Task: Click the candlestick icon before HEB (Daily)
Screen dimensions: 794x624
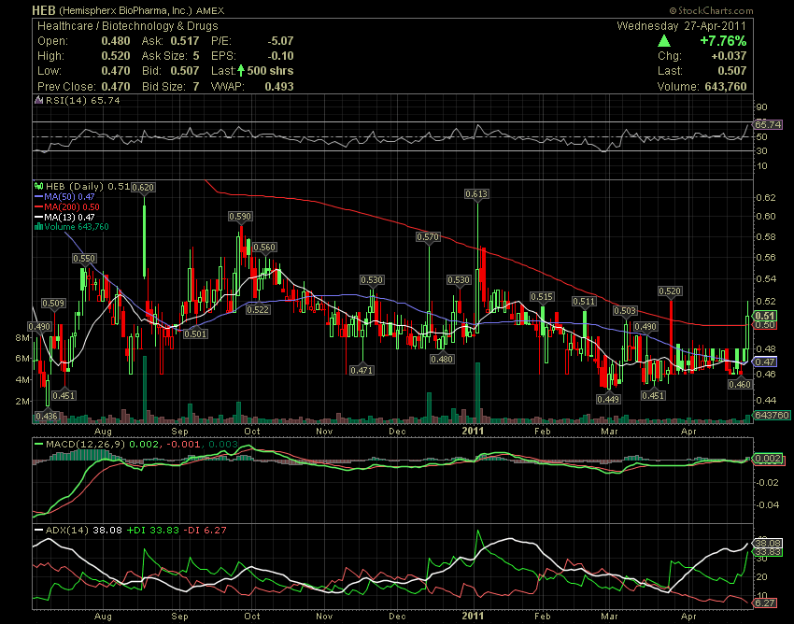Action: (39, 187)
